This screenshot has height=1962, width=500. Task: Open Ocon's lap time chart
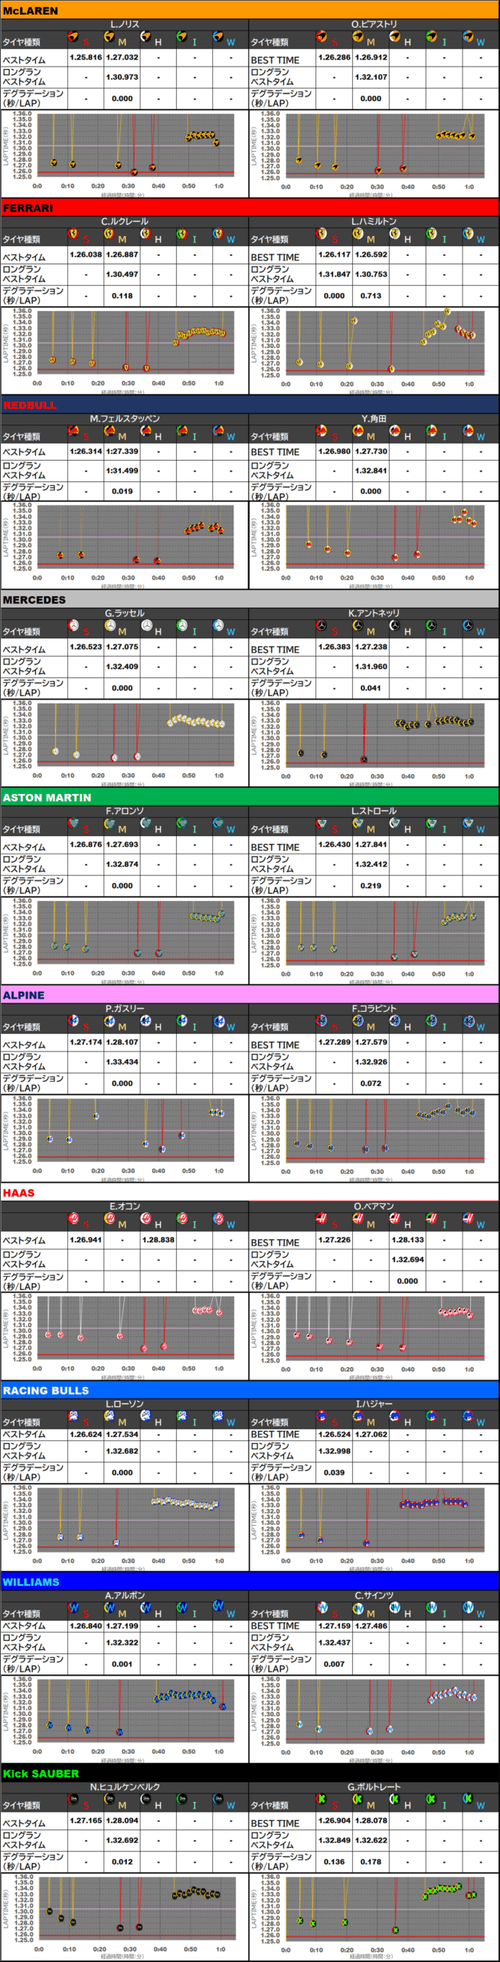coord(125,1336)
